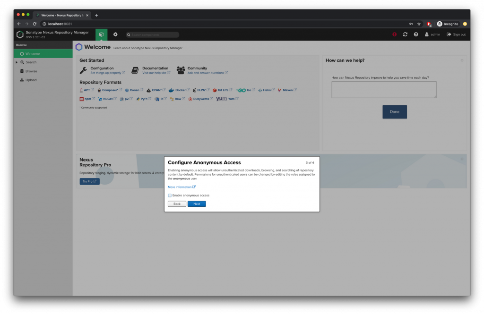Click the APT format link
484x314 pixels.
[x=87, y=90]
